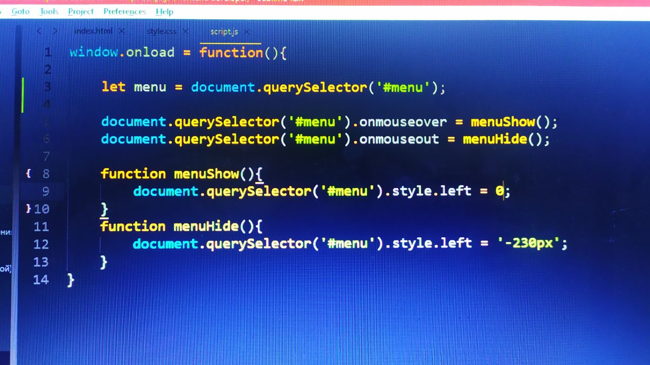Click line number 7 in the gutter

click(x=47, y=156)
